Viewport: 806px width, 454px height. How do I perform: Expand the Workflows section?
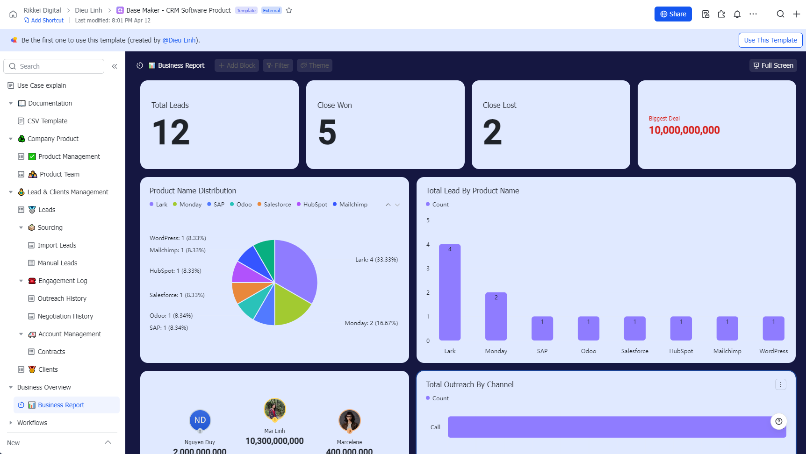coord(11,423)
